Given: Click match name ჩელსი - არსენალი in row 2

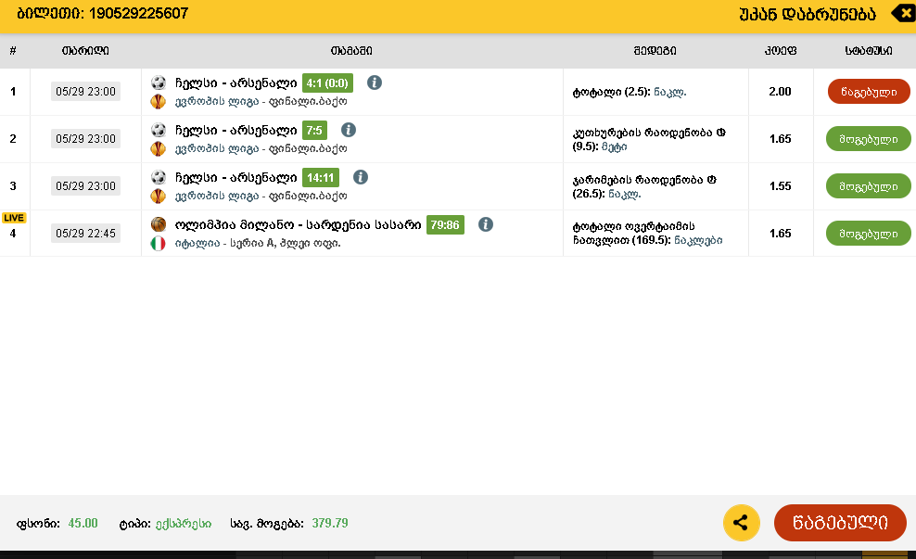Looking at the screenshot, I should (236, 131).
